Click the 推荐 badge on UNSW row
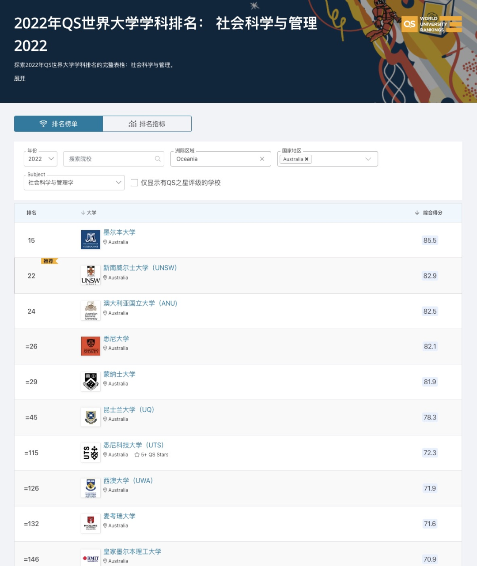The image size is (477, 566). click(49, 261)
